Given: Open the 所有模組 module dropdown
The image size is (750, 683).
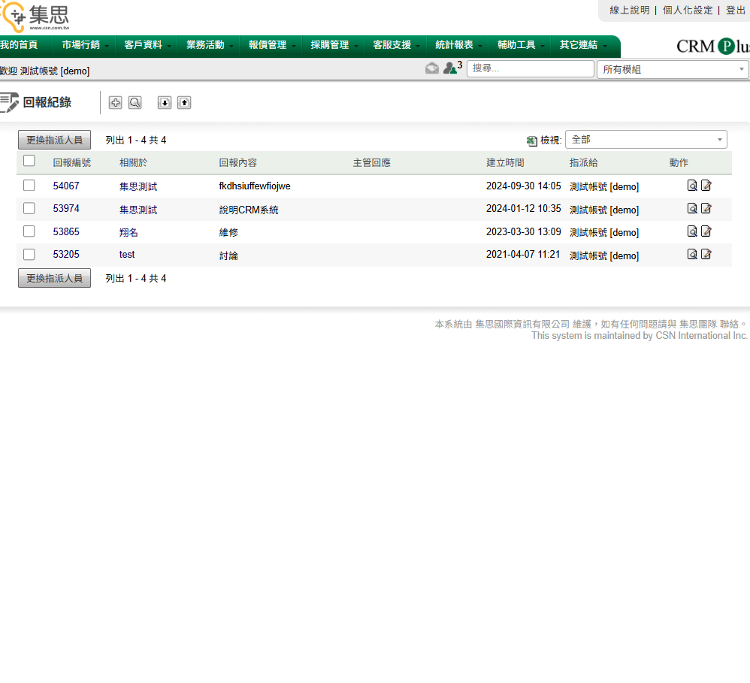Looking at the screenshot, I should [673, 69].
